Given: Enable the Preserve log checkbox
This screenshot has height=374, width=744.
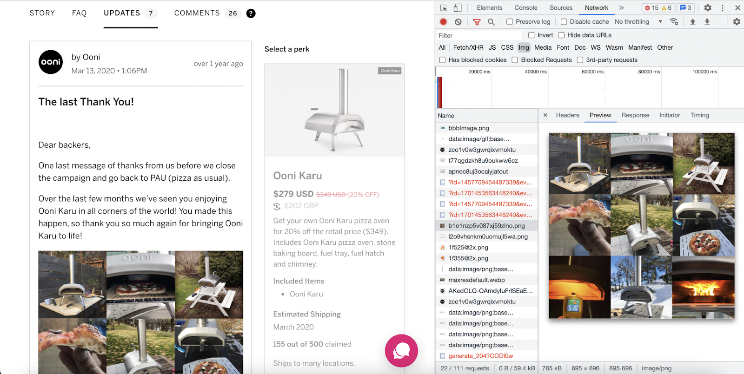Looking at the screenshot, I should tap(510, 22).
